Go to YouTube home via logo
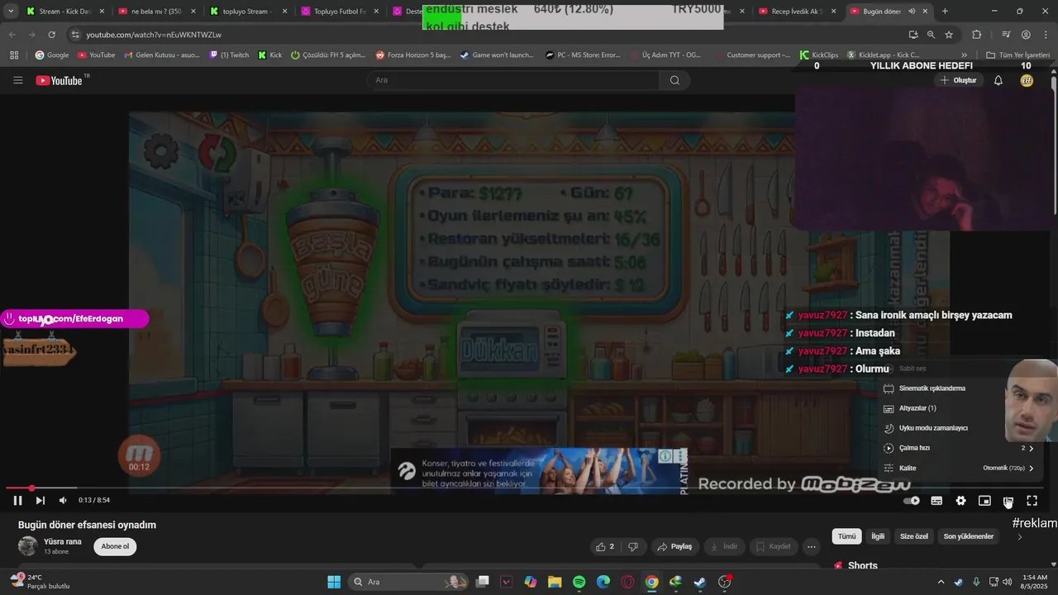Screen dimensions: 1058x595 click(x=60, y=80)
